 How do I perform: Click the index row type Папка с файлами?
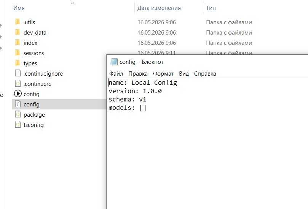click(229, 43)
